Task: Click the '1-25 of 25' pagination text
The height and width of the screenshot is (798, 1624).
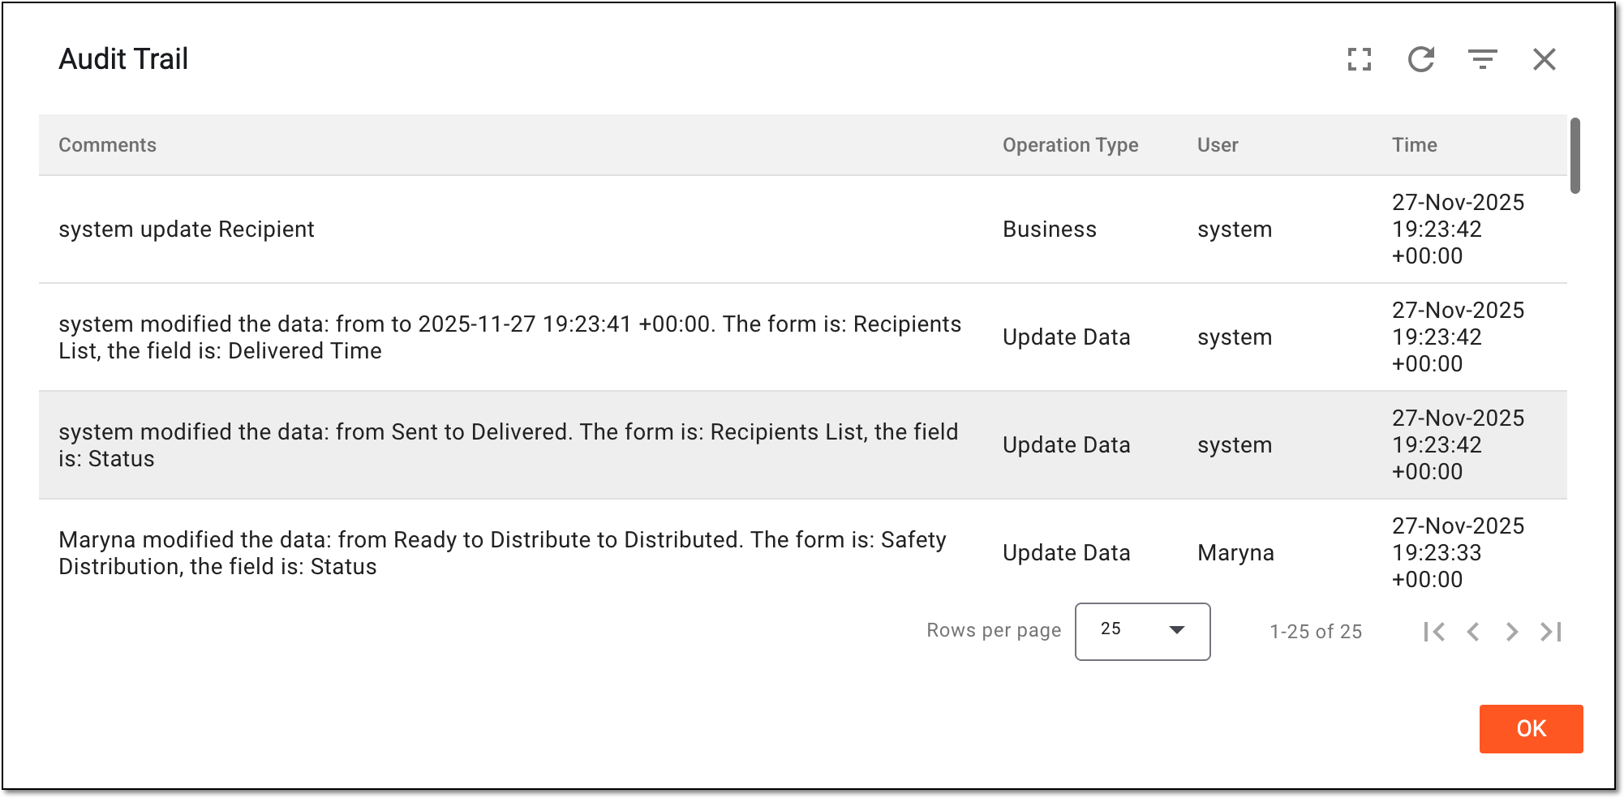Action: click(x=1316, y=632)
